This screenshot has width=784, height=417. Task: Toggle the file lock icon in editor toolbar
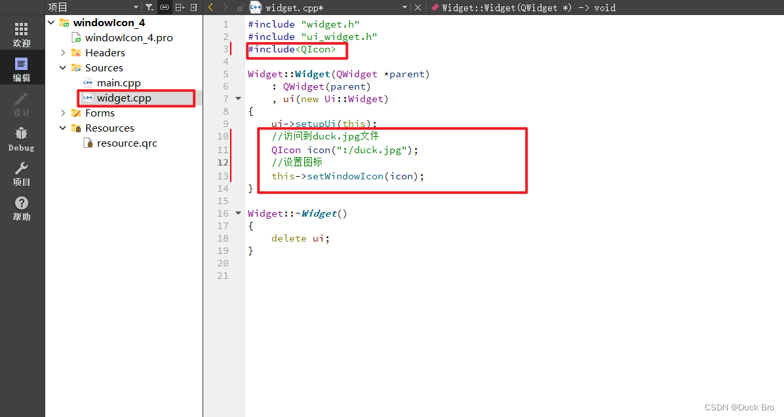(241, 7)
